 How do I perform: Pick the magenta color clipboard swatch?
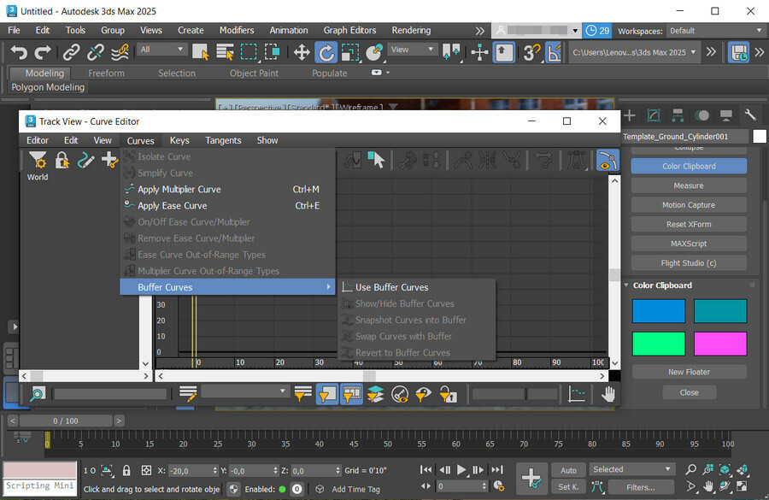click(x=720, y=344)
